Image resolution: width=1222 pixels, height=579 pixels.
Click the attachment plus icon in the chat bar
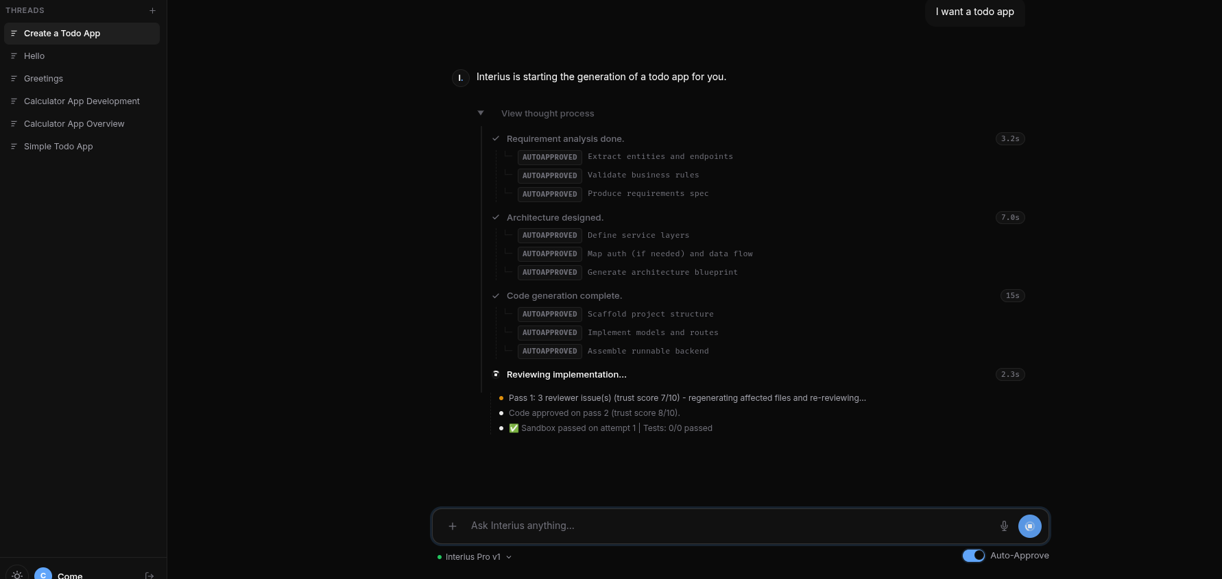(453, 526)
